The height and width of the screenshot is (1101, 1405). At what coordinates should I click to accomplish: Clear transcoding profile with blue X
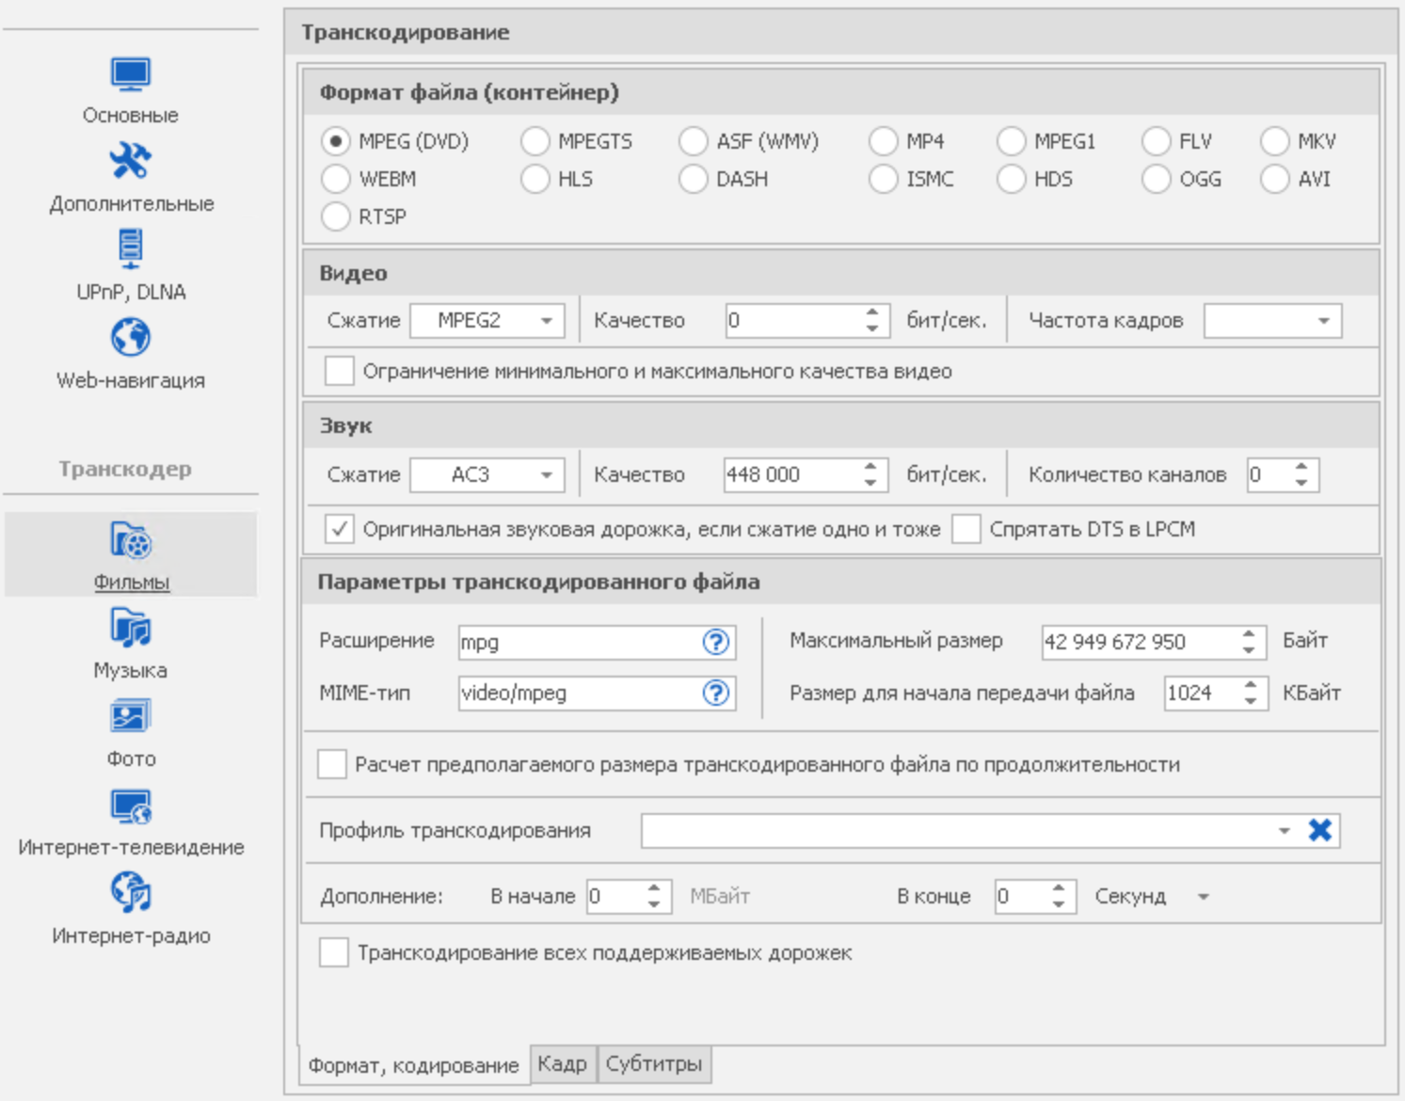(1319, 830)
